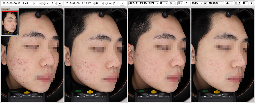Open NL dropdown for 2025-11-24 panel
Screen dimensions: 255x103
coord(164,3)
